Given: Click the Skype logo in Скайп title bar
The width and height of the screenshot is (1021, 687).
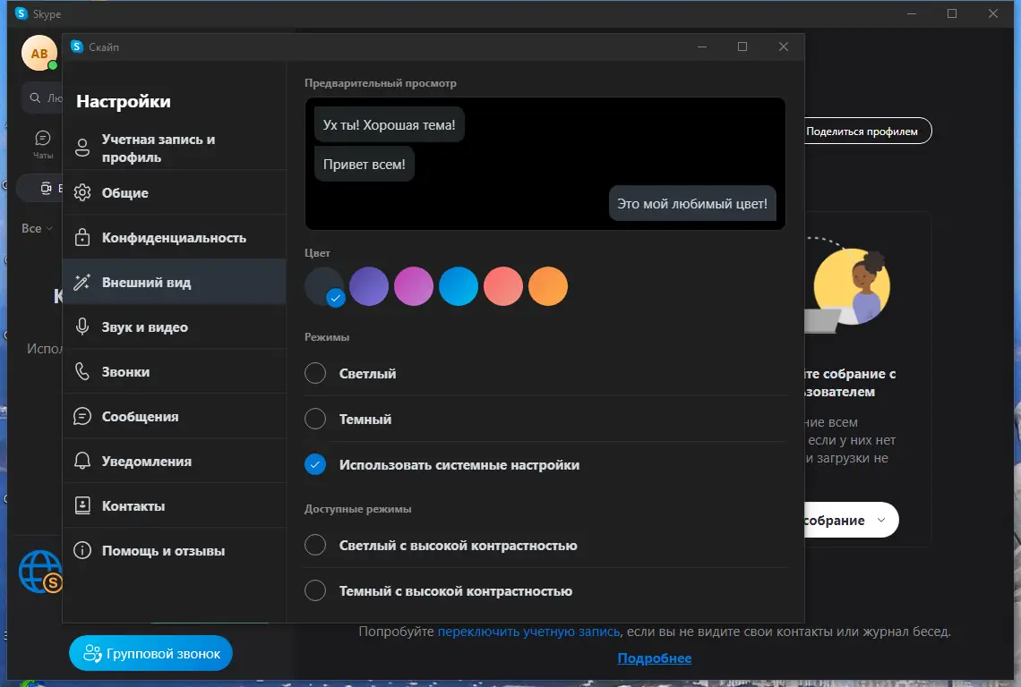Looking at the screenshot, I should (x=77, y=47).
